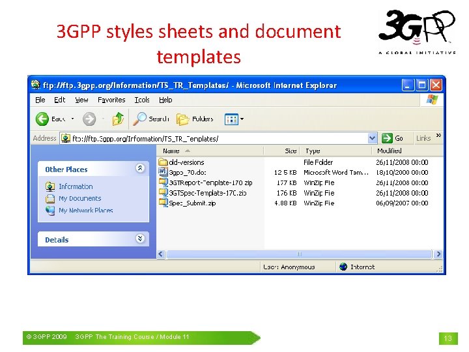Open the Forward history dropdown arrow
The height and width of the screenshot is (352, 469).
coord(103,119)
